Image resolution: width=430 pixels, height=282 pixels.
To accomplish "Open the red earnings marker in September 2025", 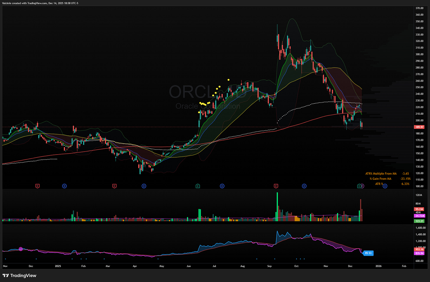I will (276, 186).
